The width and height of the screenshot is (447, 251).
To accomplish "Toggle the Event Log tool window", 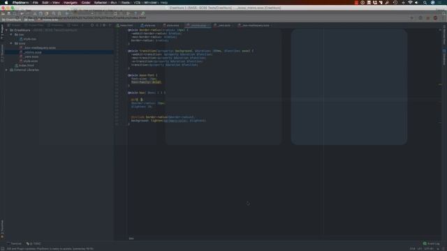I will pyautogui.click(x=432, y=243).
